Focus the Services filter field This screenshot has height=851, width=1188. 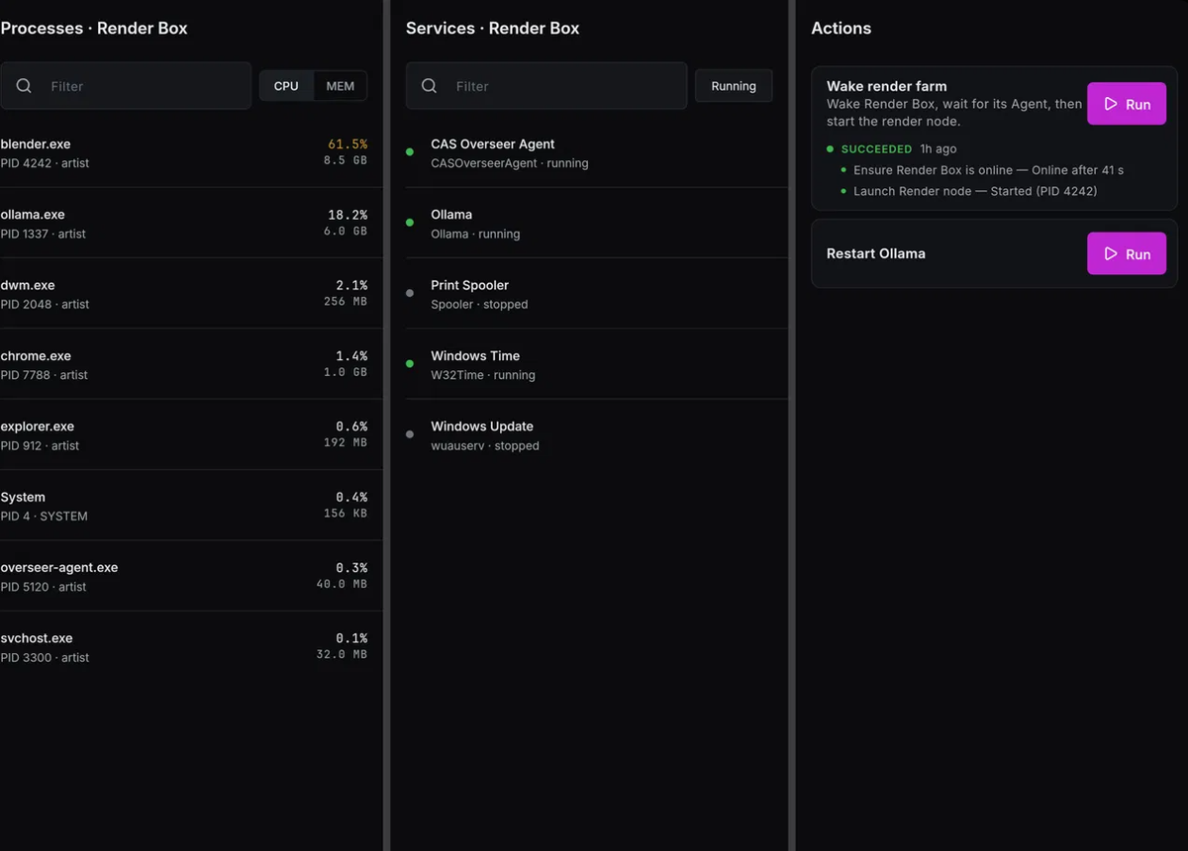[546, 86]
